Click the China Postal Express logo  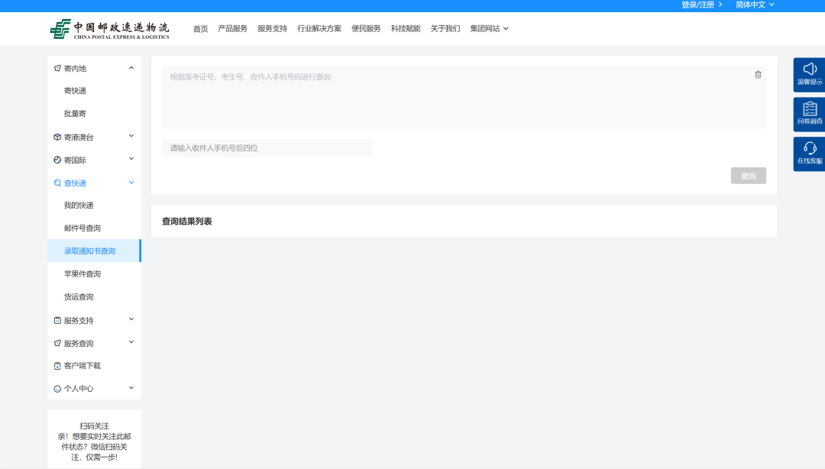(x=109, y=30)
